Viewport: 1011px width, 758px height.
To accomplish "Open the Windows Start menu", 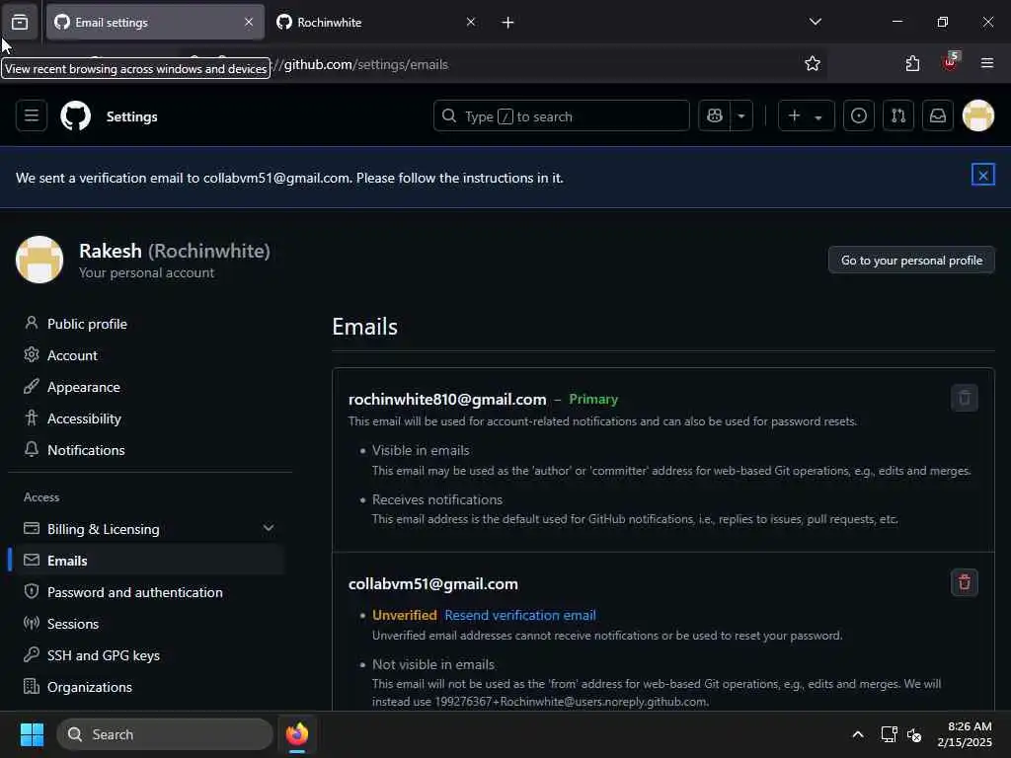I will [x=32, y=734].
